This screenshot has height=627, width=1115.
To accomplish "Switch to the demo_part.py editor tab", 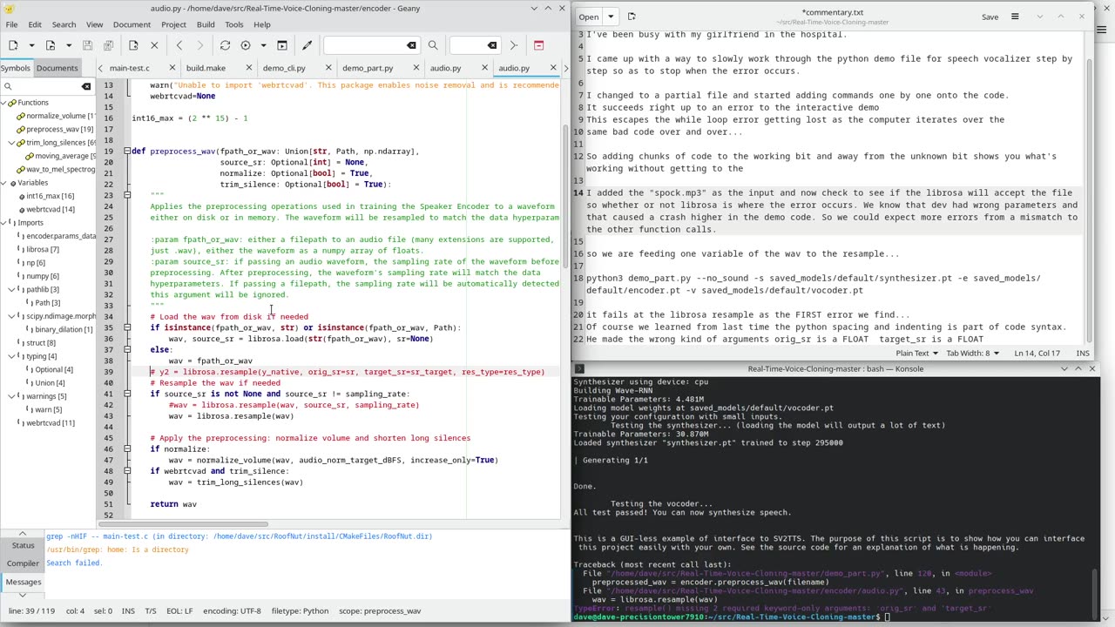I will [368, 68].
